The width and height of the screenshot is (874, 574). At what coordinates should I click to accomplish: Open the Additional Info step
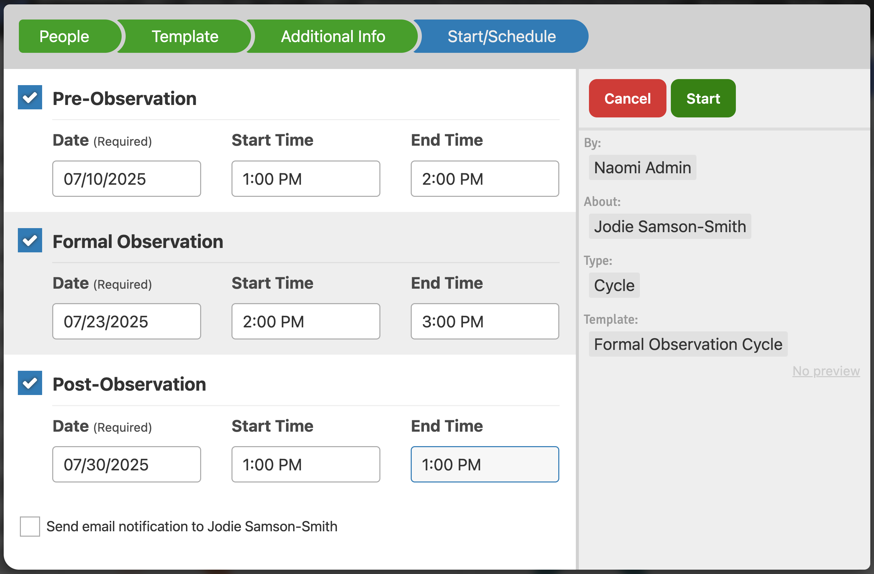click(333, 36)
